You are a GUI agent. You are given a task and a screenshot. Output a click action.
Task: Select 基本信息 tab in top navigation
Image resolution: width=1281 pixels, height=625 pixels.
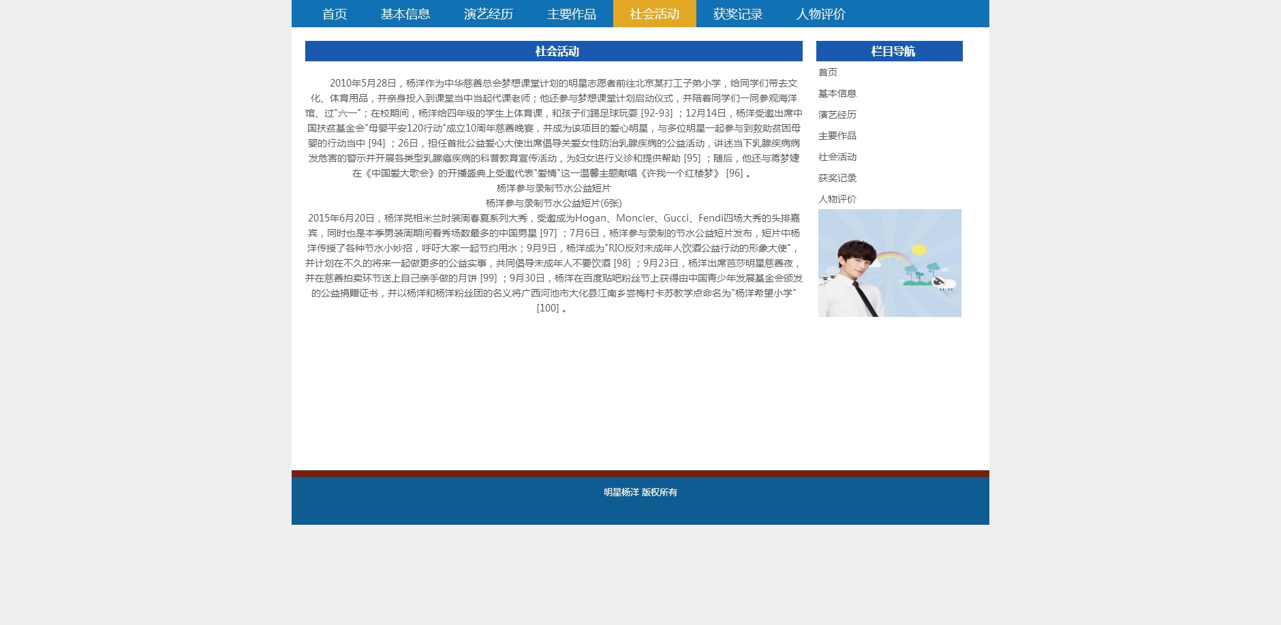coord(405,14)
